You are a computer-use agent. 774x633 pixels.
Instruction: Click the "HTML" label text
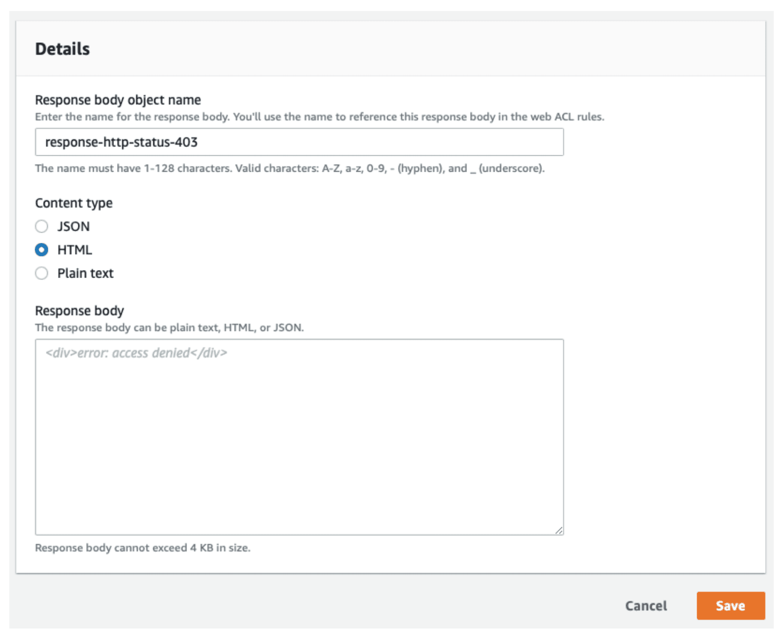[74, 250]
